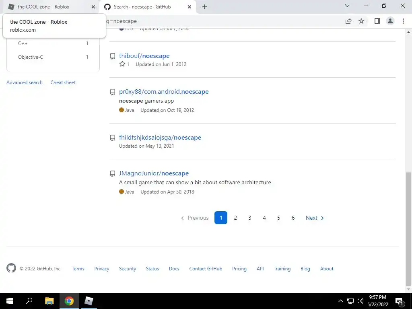Viewport: 412px width, 309px height.
Task: Click the repo icon beside pr0xy88/com.android.noescape
Action: [113, 92]
